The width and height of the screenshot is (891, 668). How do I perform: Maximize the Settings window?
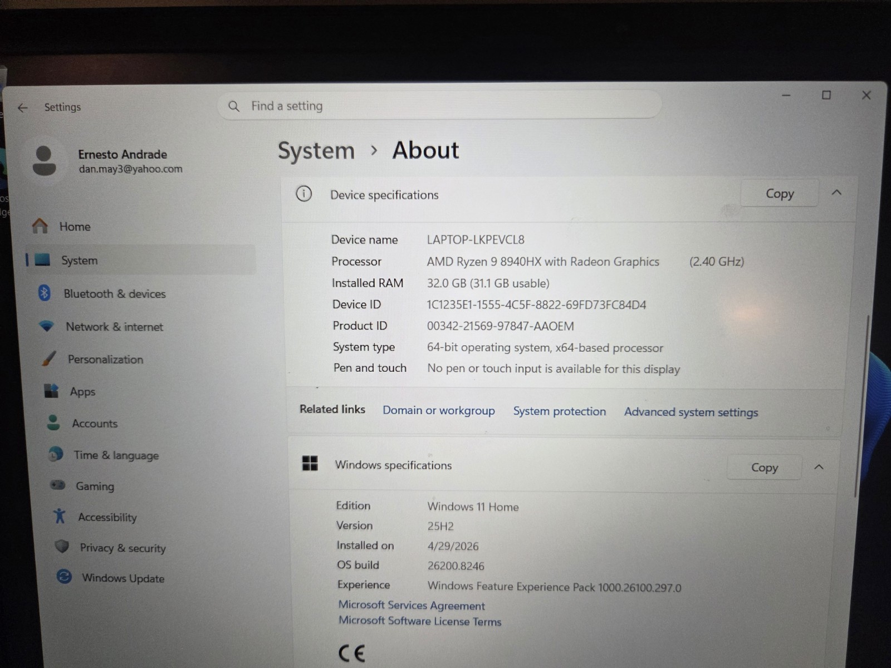pyautogui.click(x=826, y=95)
